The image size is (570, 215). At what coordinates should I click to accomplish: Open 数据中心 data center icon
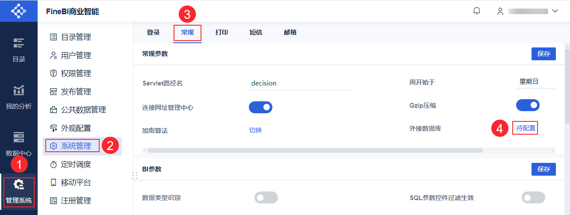[x=18, y=137]
